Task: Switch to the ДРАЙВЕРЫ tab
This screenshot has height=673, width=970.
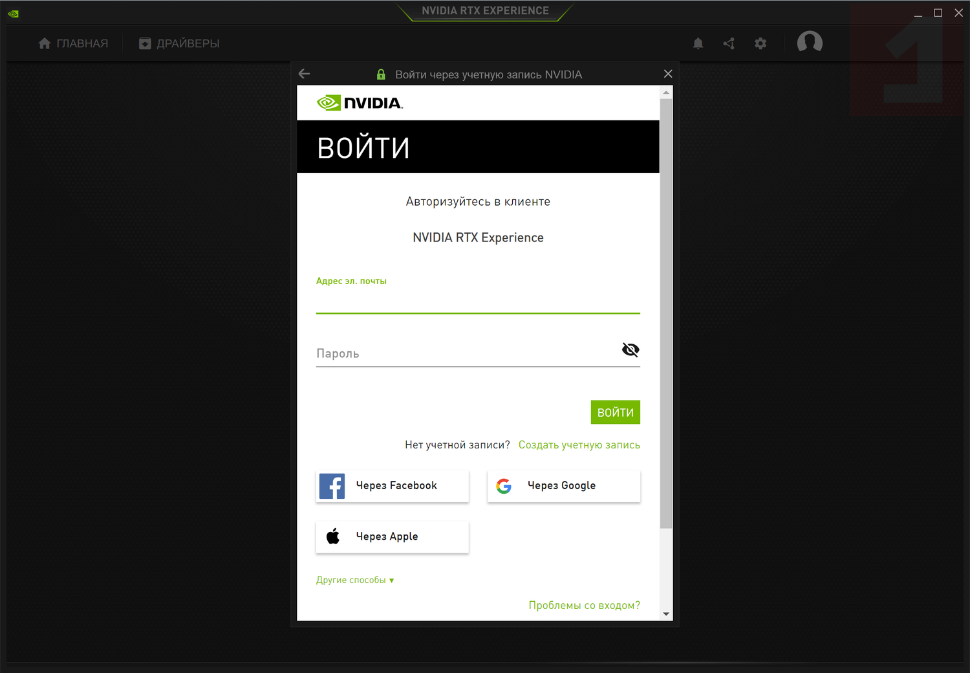Action: tap(179, 43)
